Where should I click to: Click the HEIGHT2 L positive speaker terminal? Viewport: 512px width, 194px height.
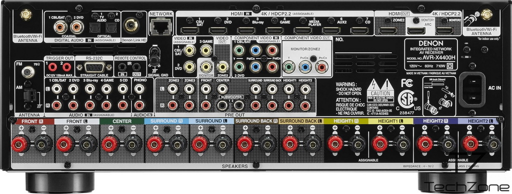(470, 143)
